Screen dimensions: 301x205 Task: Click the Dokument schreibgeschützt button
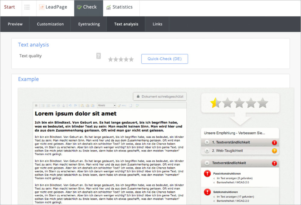click(160, 96)
